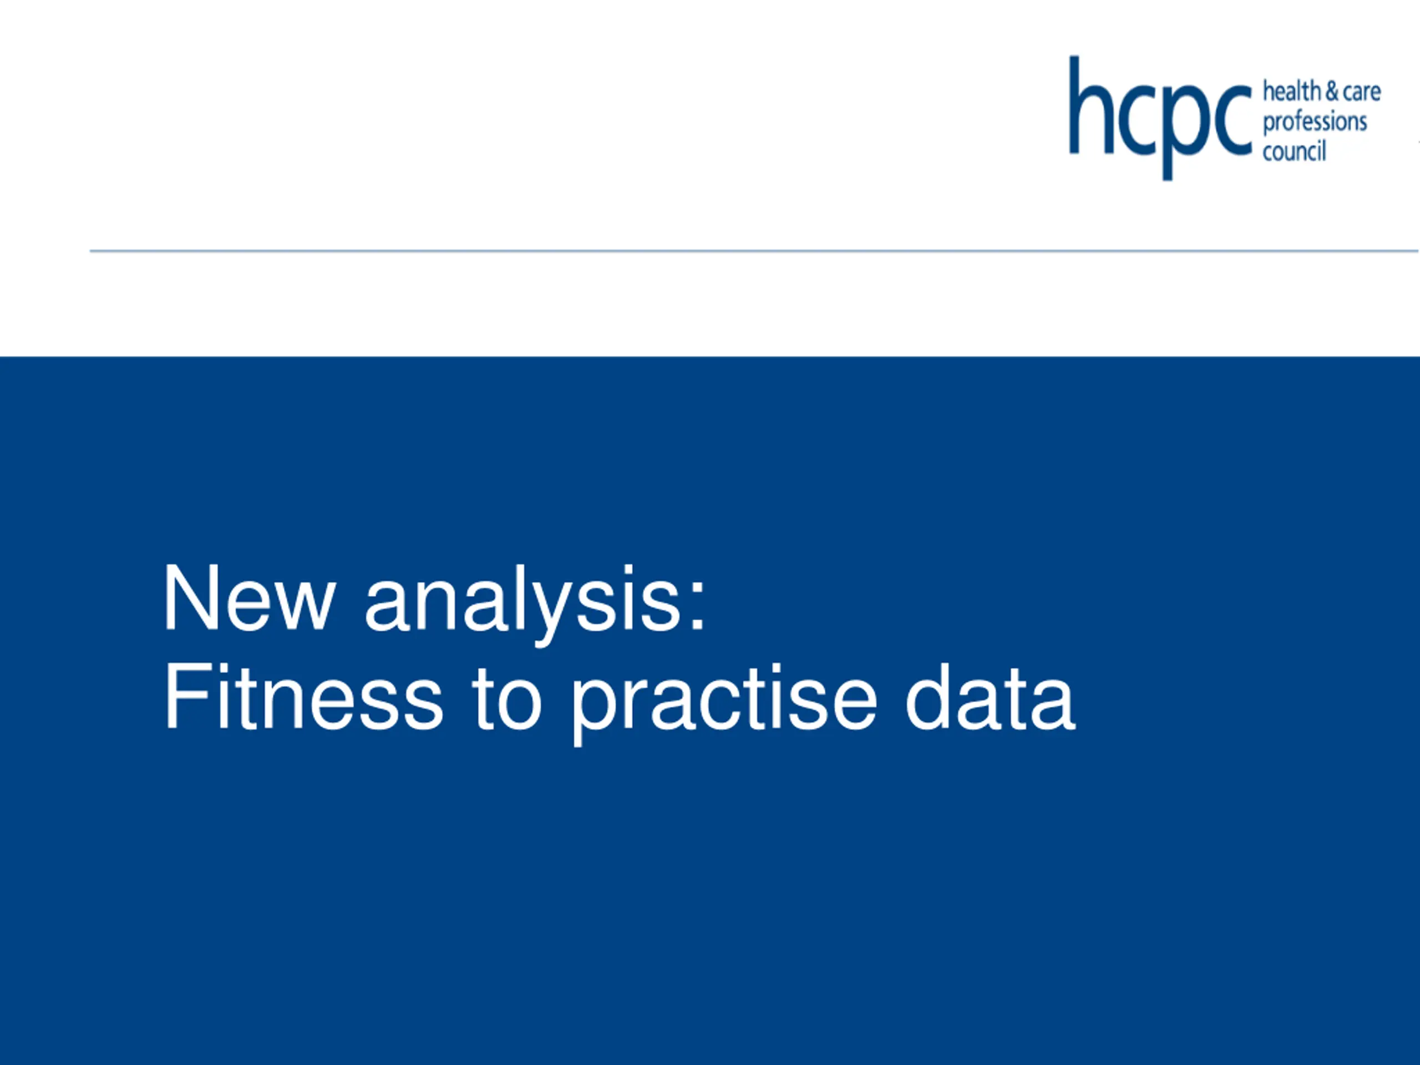The height and width of the screenshot is (1065, 1420).
Task: Click the word 'New' in title
Action: pyautogui.click(x=249, y=599)
